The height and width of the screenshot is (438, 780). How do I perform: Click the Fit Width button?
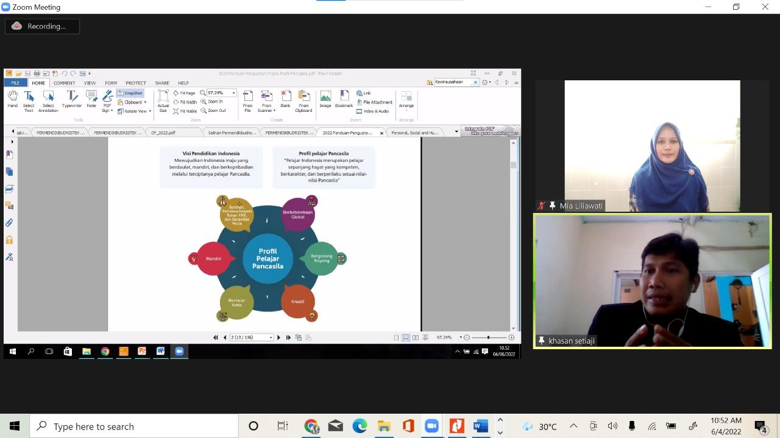[185, 102]
